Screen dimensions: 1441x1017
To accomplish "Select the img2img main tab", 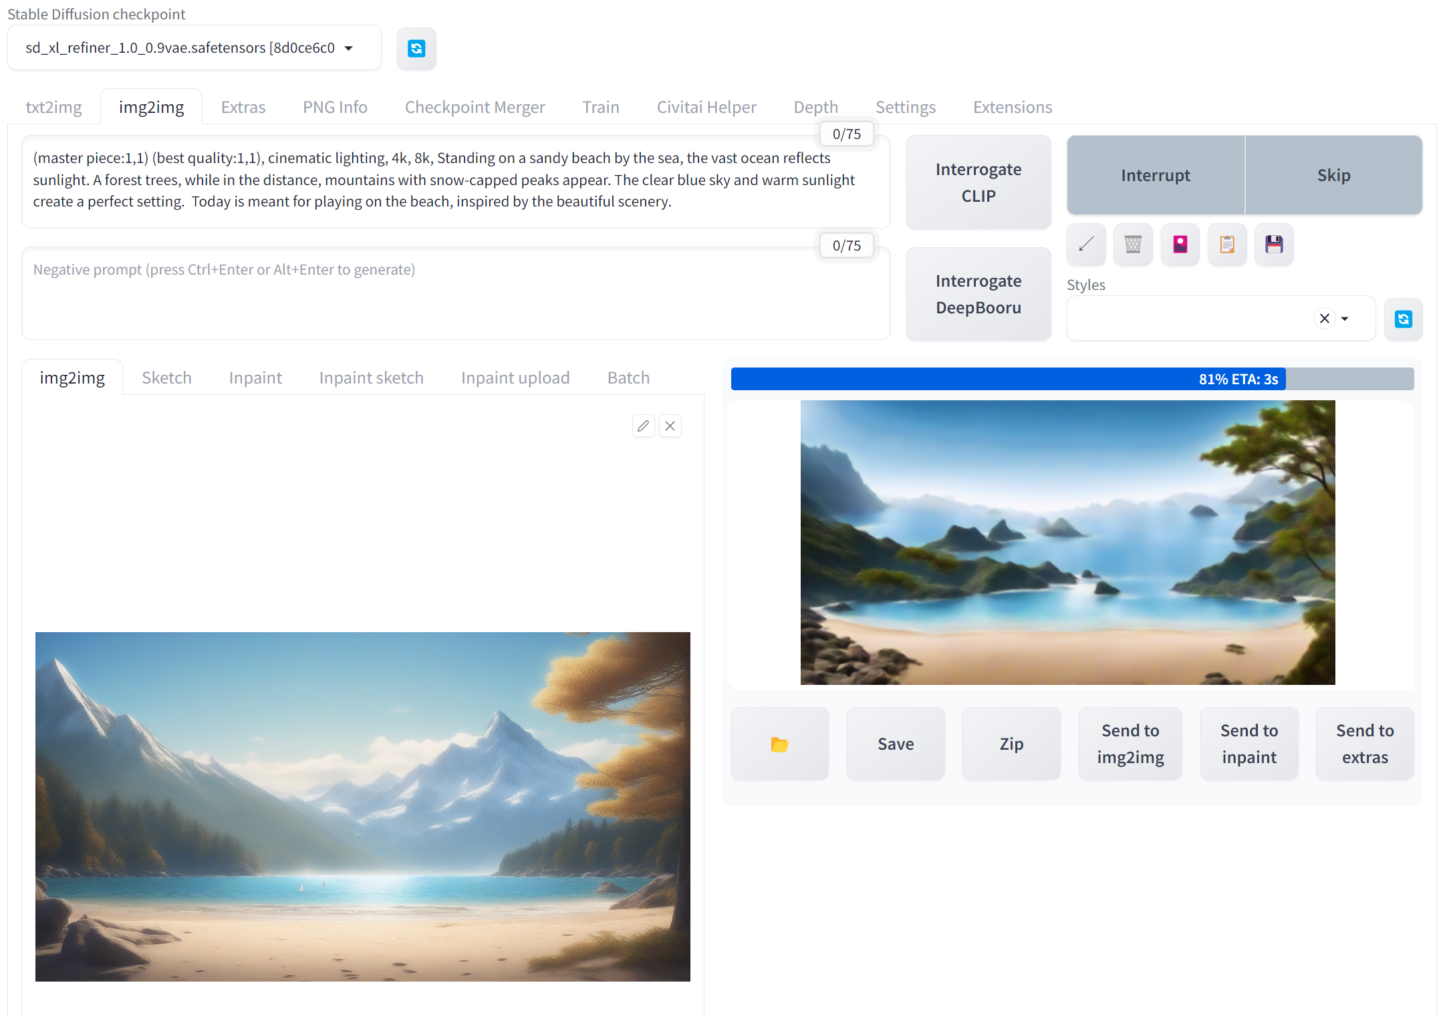I will tap(152, 107).
